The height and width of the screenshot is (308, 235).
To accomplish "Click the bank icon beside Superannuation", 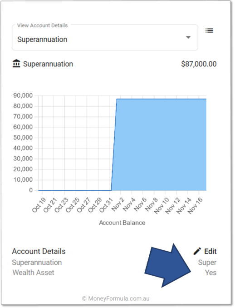I will [x=16, y=64].
